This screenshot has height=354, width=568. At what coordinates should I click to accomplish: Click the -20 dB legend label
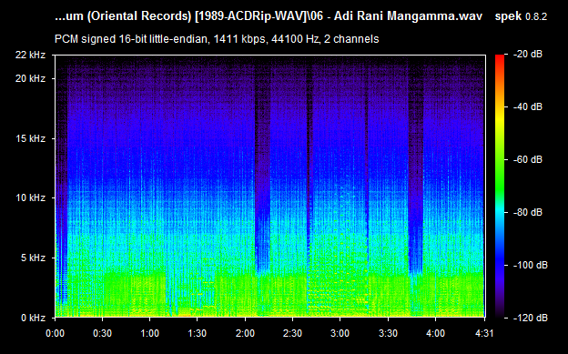pyautogui.click(x=528, y=54)
